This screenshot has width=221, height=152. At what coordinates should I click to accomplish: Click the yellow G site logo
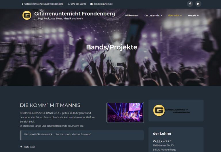coord(27,15)
